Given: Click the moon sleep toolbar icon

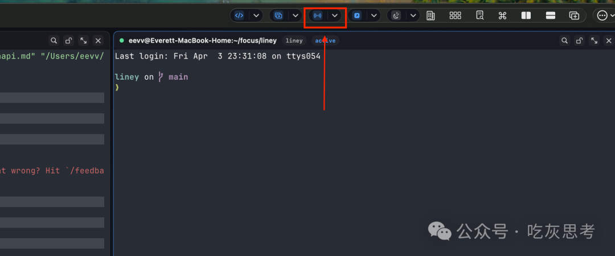Looking at the screenshot, I should 396,16.
